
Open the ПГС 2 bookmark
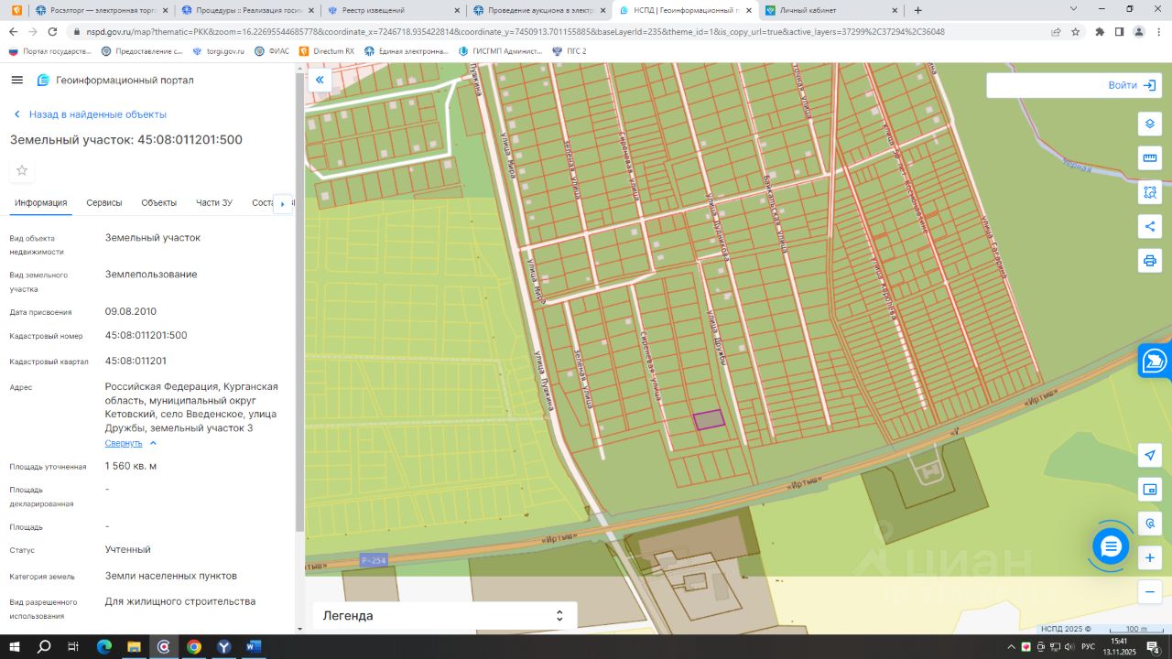(570, 51)
